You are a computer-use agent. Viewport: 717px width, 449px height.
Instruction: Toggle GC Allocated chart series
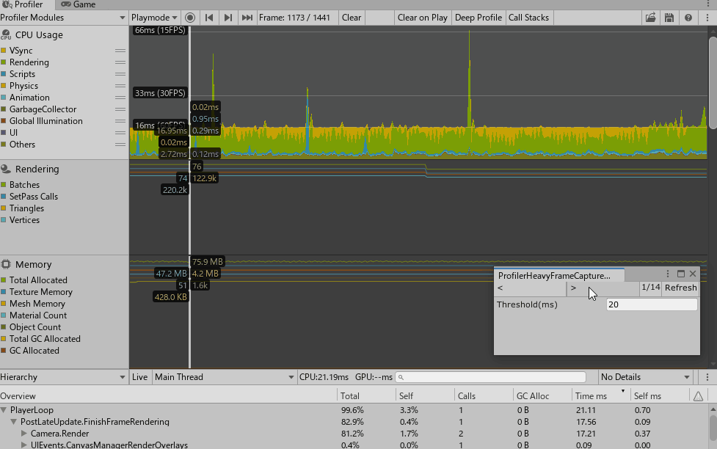[x=4, y=351]
